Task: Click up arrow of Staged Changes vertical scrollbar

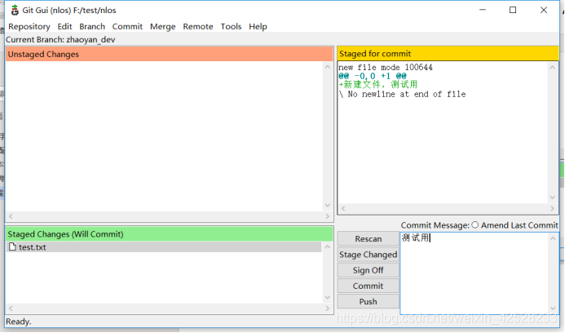Action: click(328, 246)
